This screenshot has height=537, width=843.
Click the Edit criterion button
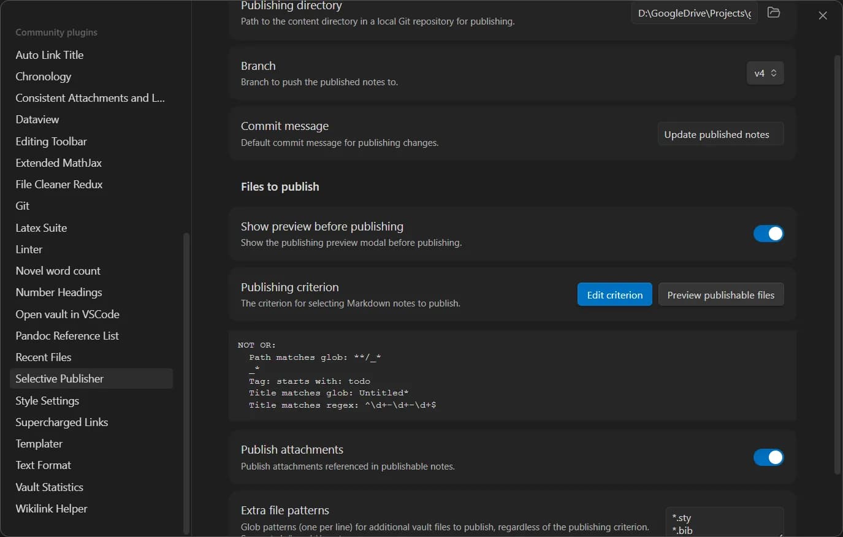coord(614,295)
